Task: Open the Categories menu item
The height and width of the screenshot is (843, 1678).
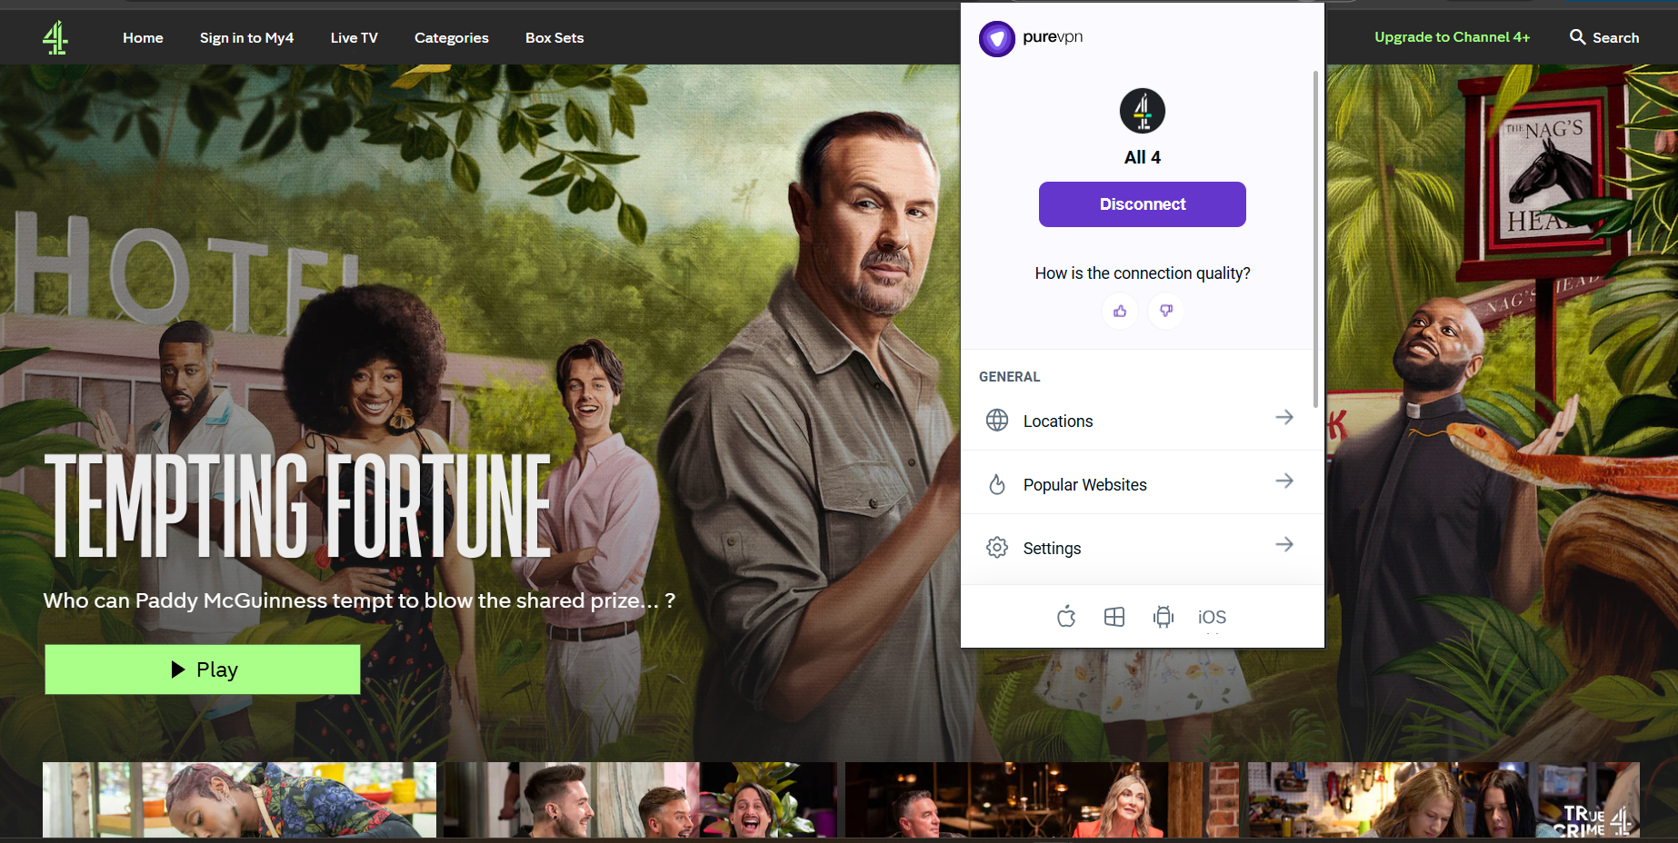Action: click(451, 38)
